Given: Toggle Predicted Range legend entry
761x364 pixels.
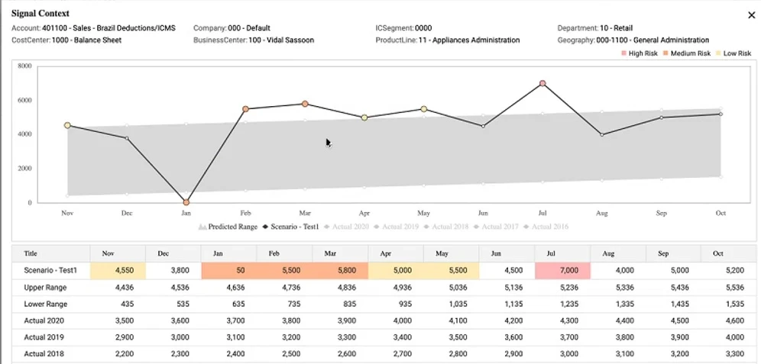Looking at the screenshot, I should click(x=227, y=227).
